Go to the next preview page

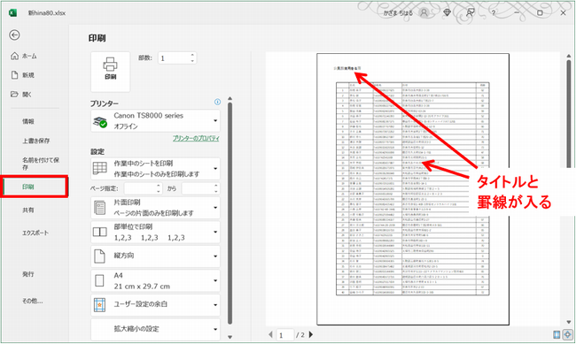(x=311, y=334)
